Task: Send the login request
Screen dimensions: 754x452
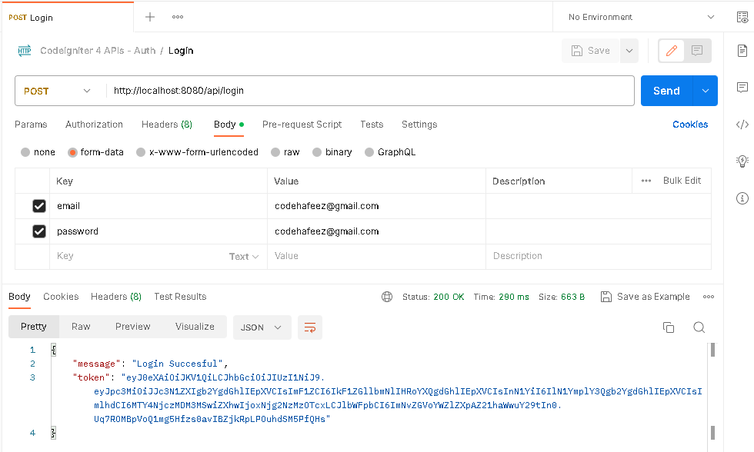Action: (666, 91)
